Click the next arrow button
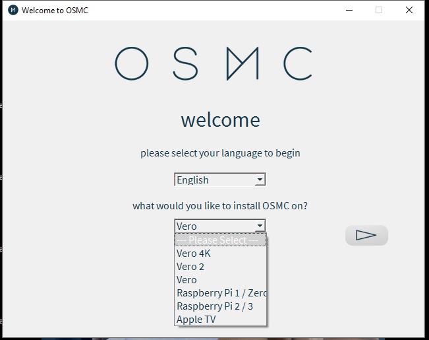429x340 pixels. (366, 235)
